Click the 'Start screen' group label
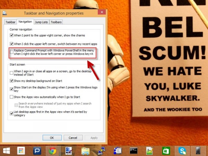208x156 pixels. [x=17, y=64]
